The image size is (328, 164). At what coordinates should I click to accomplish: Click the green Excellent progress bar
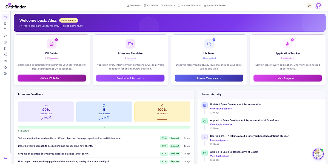104,127
